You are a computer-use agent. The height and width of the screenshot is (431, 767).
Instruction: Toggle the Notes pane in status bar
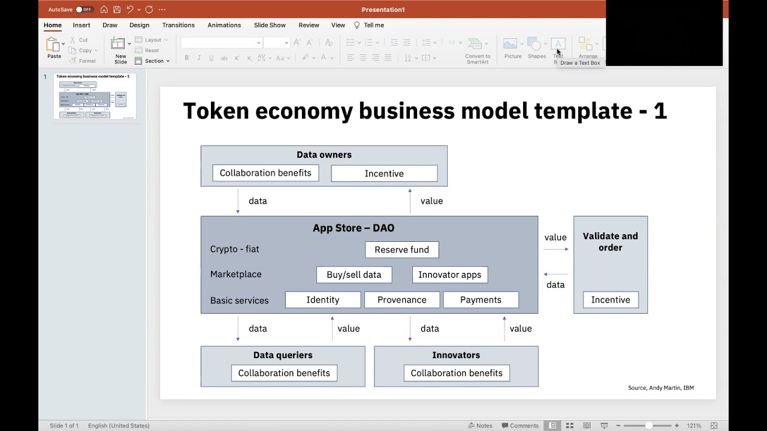coord(480,426)
